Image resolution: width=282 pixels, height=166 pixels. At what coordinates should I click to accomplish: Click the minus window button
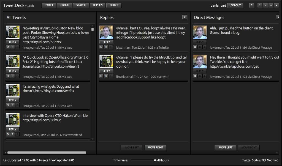click(x=265, y=5)
